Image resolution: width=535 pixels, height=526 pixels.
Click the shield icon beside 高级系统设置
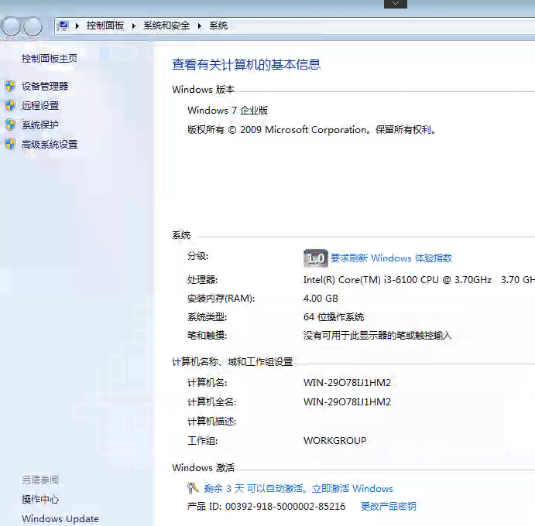click(x=10, y=144)
